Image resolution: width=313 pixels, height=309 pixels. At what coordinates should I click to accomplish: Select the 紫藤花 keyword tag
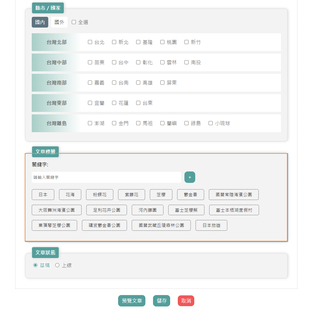click(131, 195)
